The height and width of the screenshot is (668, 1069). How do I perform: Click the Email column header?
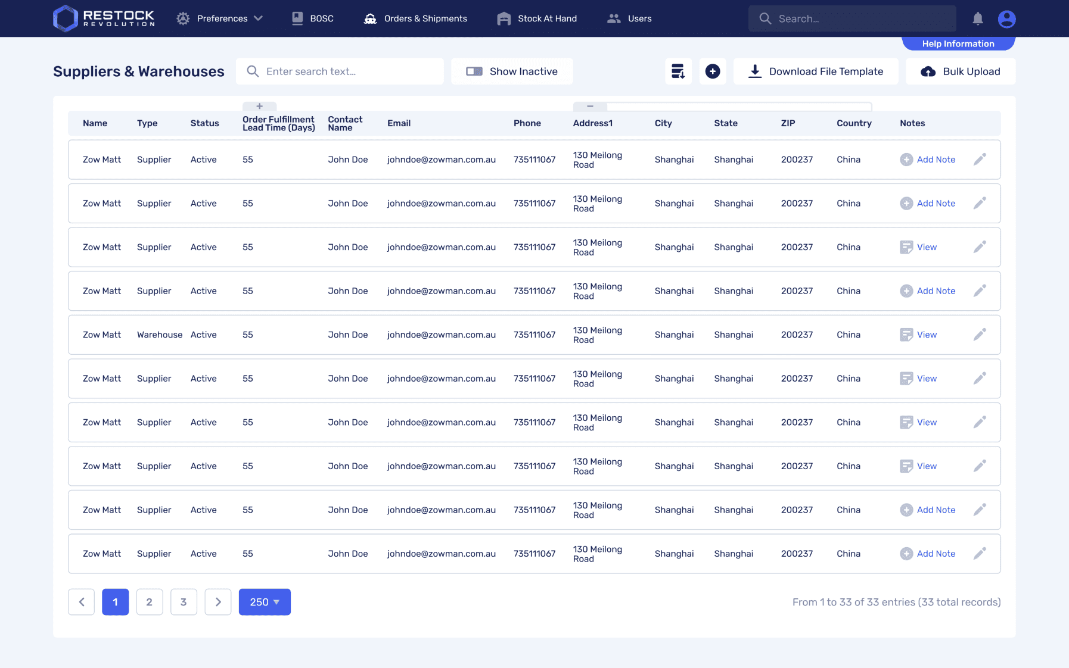click(399, 123)
